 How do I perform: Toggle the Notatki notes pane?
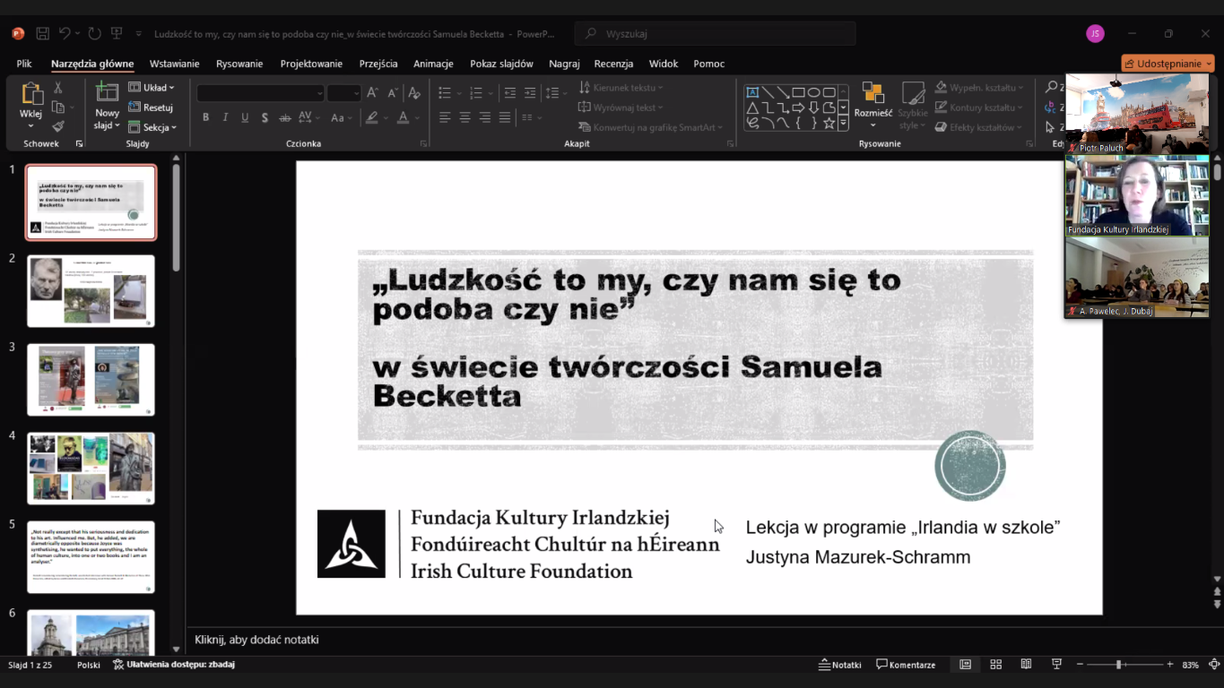[x=839, y=665]
